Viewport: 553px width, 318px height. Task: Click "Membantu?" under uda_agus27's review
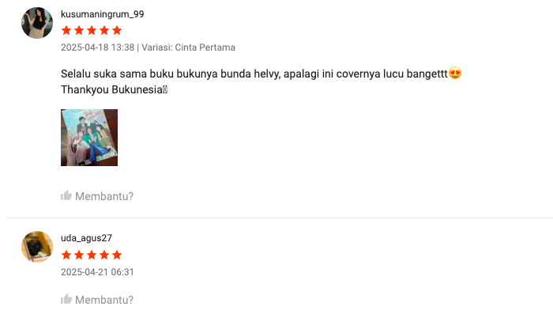pyautogui.click(x=104, y=300)
